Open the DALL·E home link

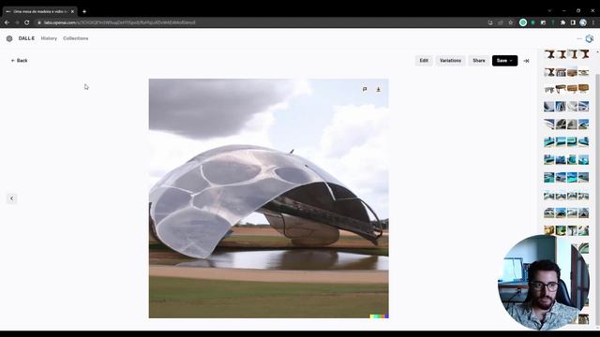click(x=26, y=38)
